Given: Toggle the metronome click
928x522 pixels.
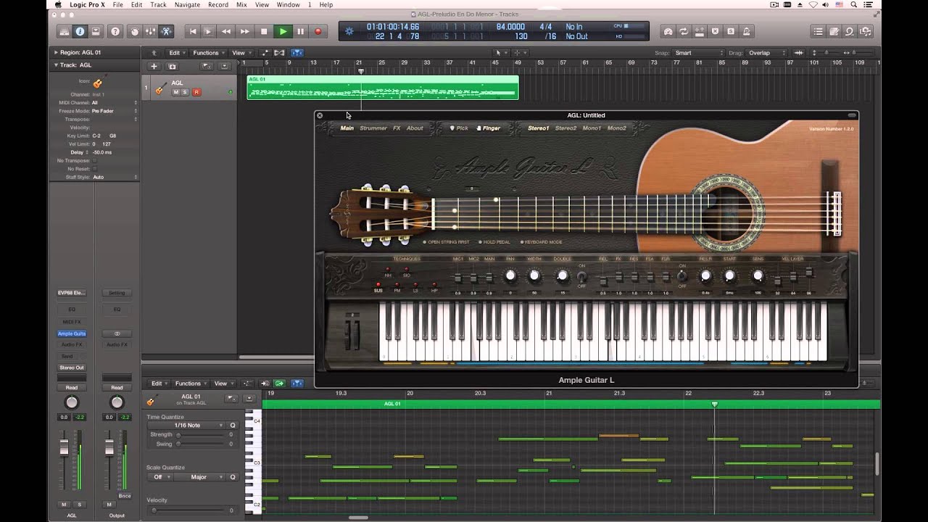Looking at the screenshot, I should point(747,31).
